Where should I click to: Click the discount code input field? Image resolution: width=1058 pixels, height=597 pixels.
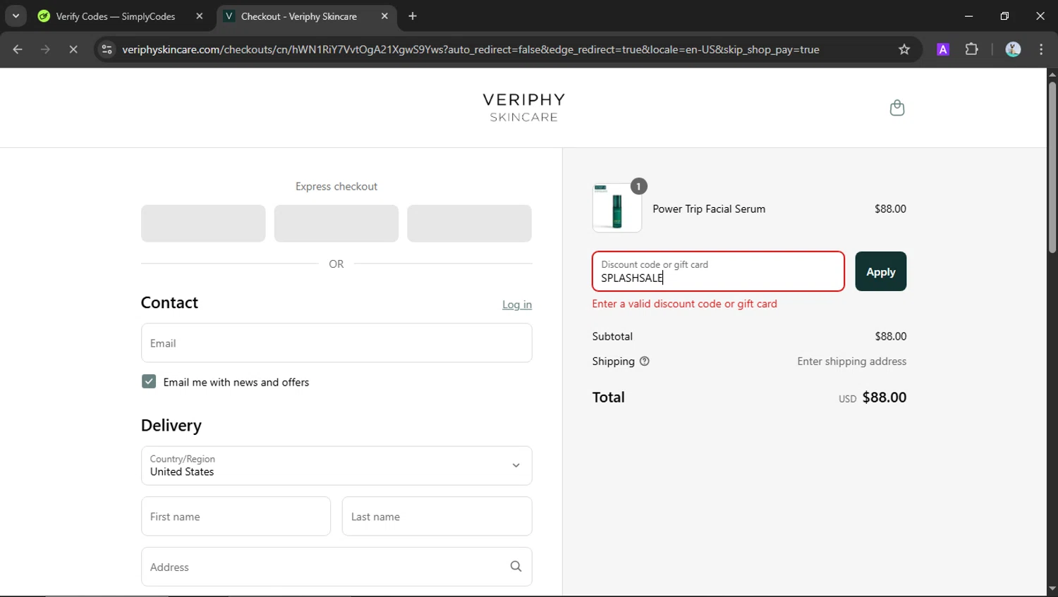coord(718,271)
